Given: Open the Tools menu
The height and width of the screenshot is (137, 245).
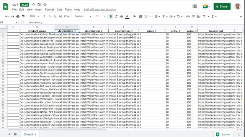Looking at the screenshot, I should 68,10.
